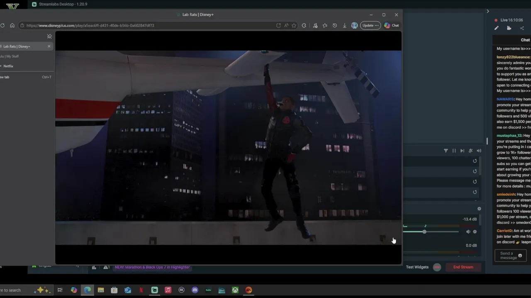
Task: Click End Stream button
Action: [463, 267]
